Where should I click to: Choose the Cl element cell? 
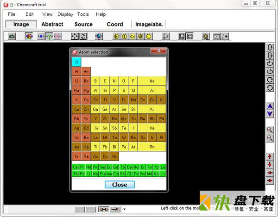pos(133,90)
